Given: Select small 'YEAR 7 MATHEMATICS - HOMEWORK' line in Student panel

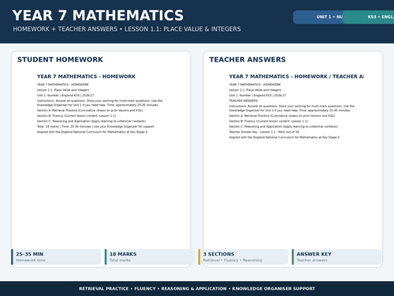Looking at the screenshot, I should 63,84.
